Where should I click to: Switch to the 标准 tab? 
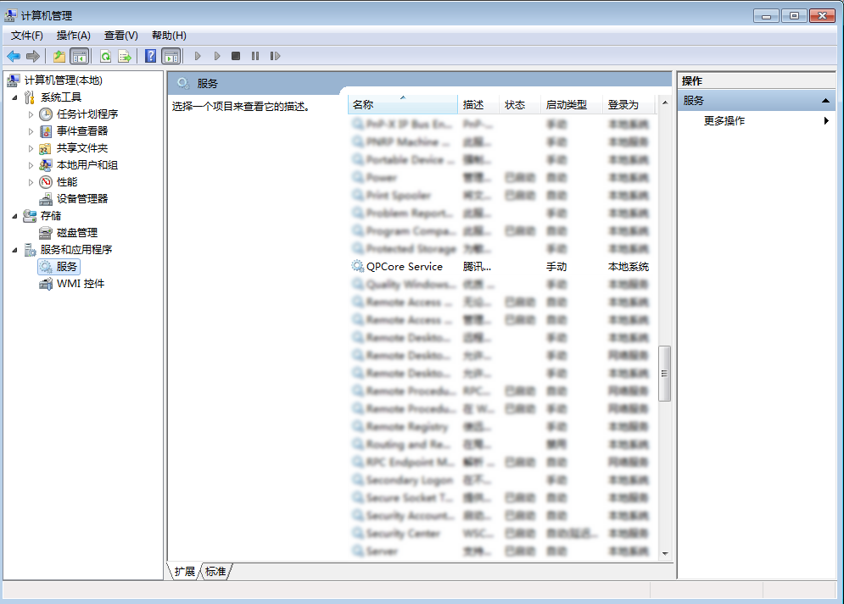point(215,571)
